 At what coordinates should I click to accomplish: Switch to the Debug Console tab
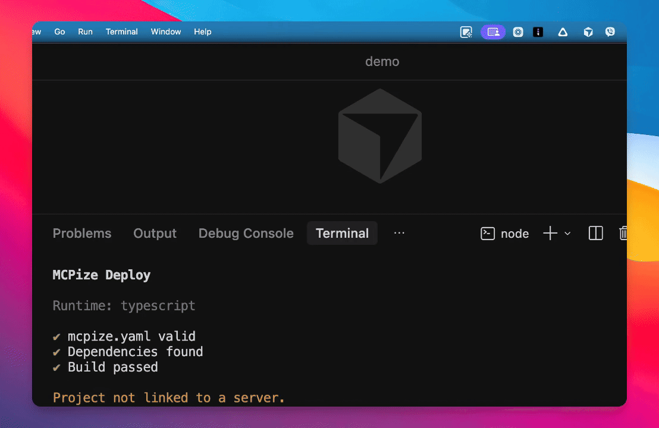click(246, 233)
